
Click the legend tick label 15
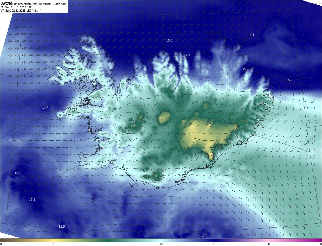coord(215,244)
